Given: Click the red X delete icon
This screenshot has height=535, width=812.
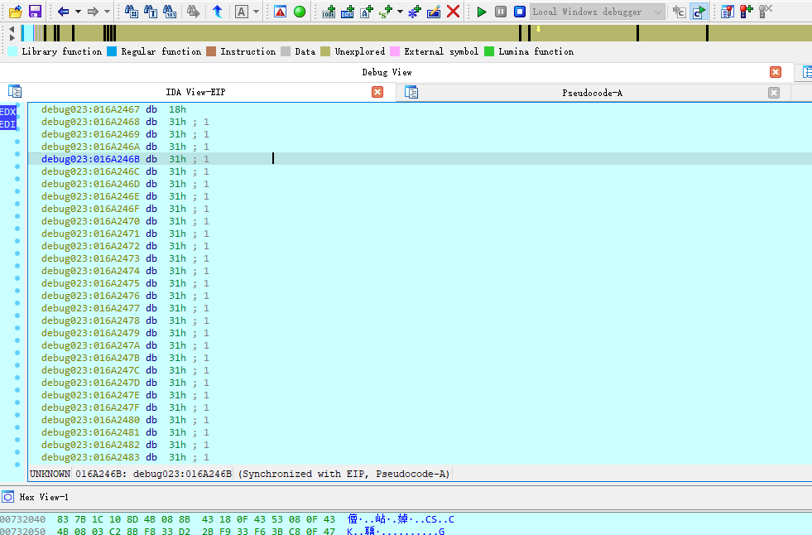Looking at the screenshot, I should [x=453, y=12].
